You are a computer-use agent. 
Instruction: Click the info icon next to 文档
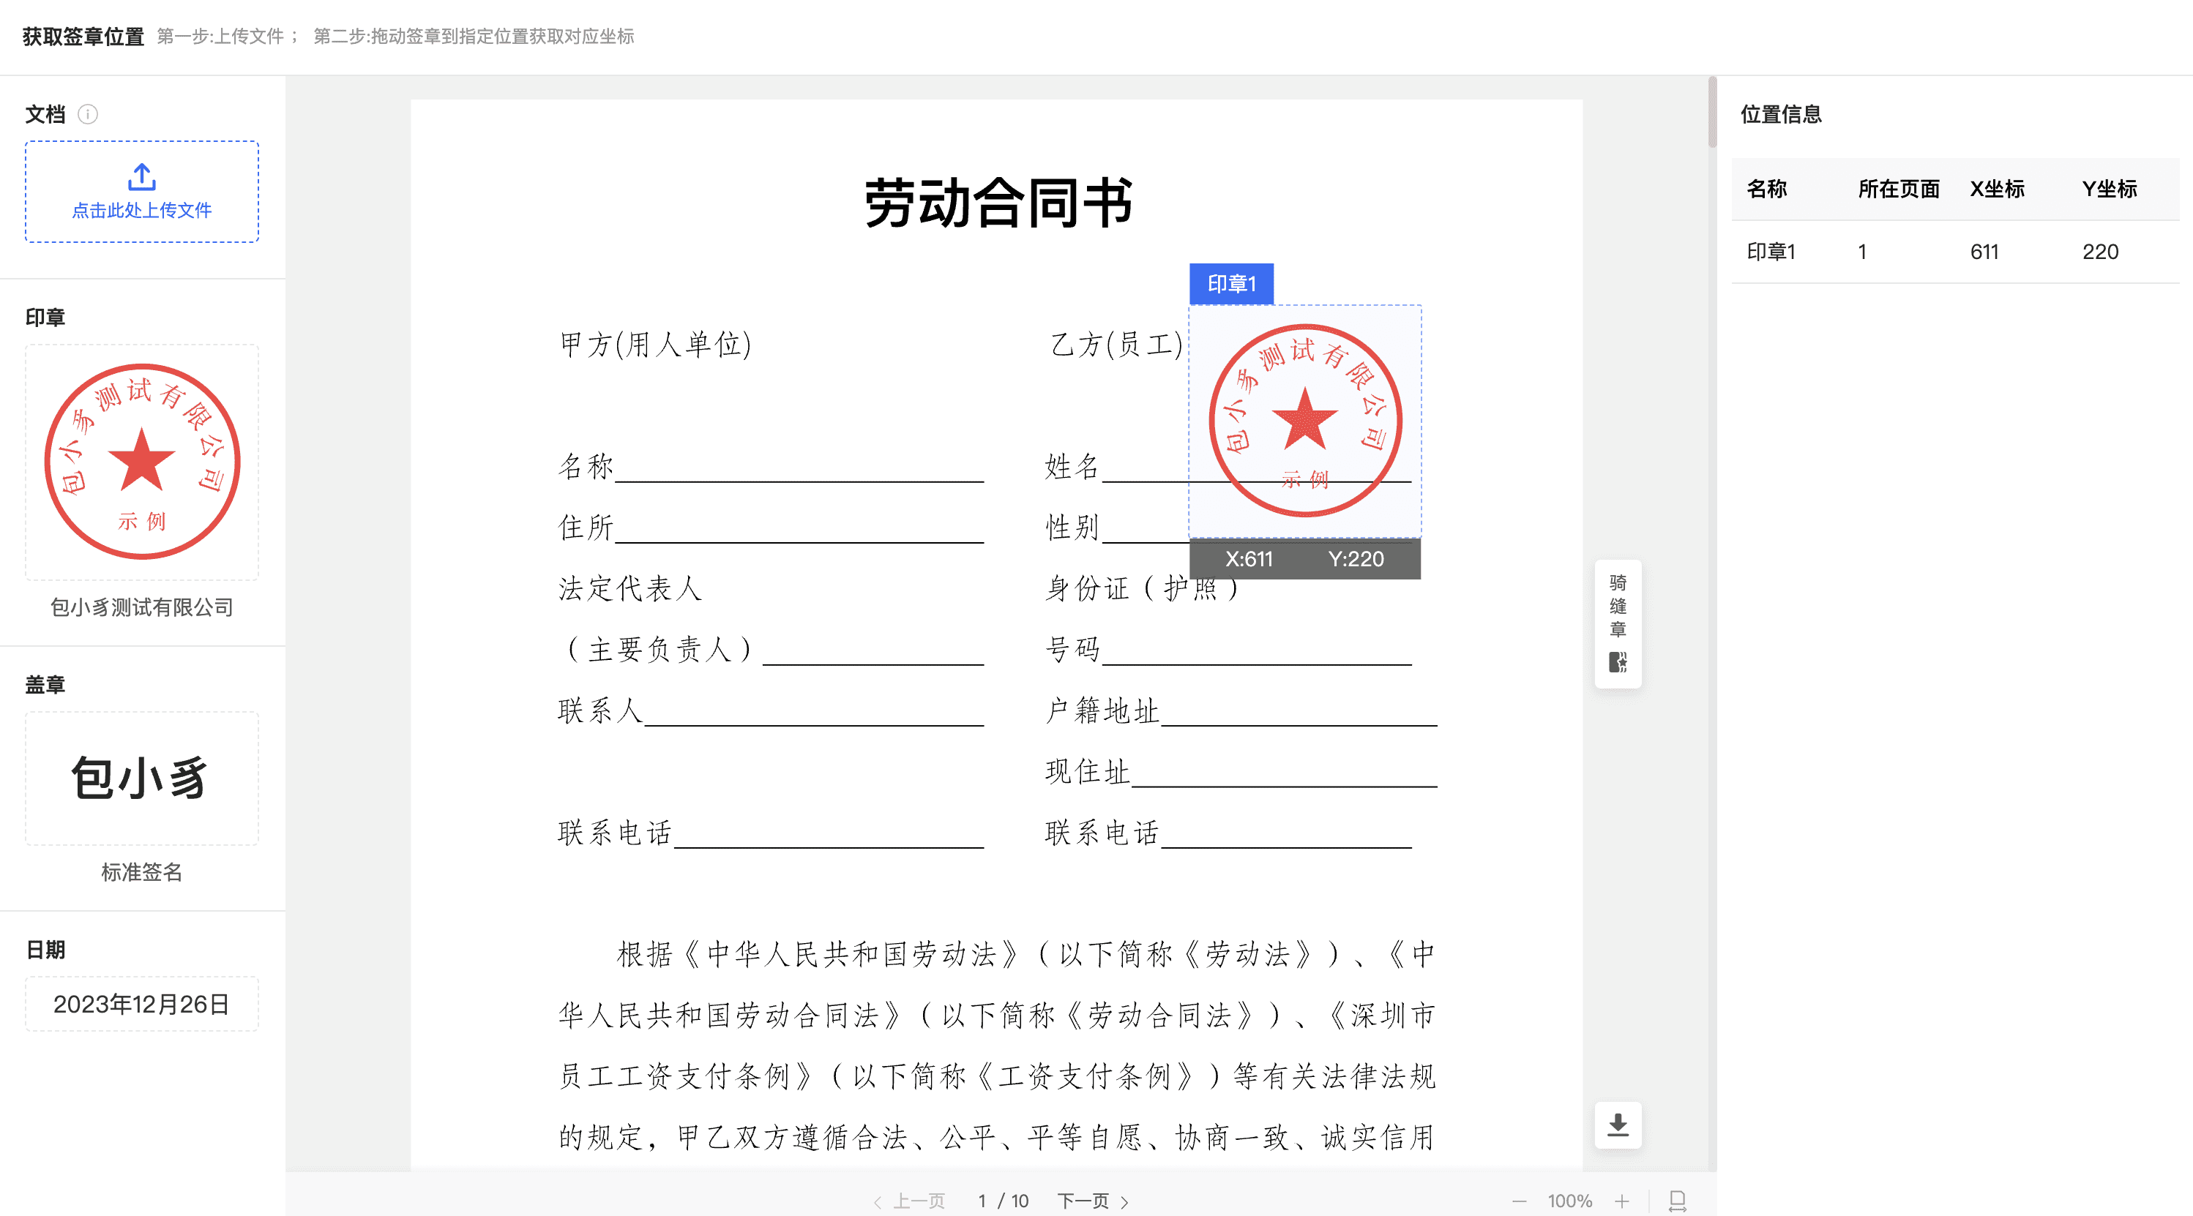point(88,114)
